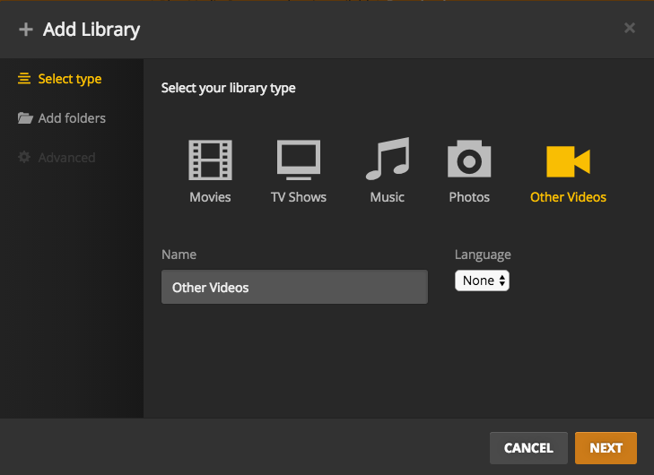The height and width of the screenshot is (475, 654).
Task: Click the Add folders folder icon
Action: point(25,118)
